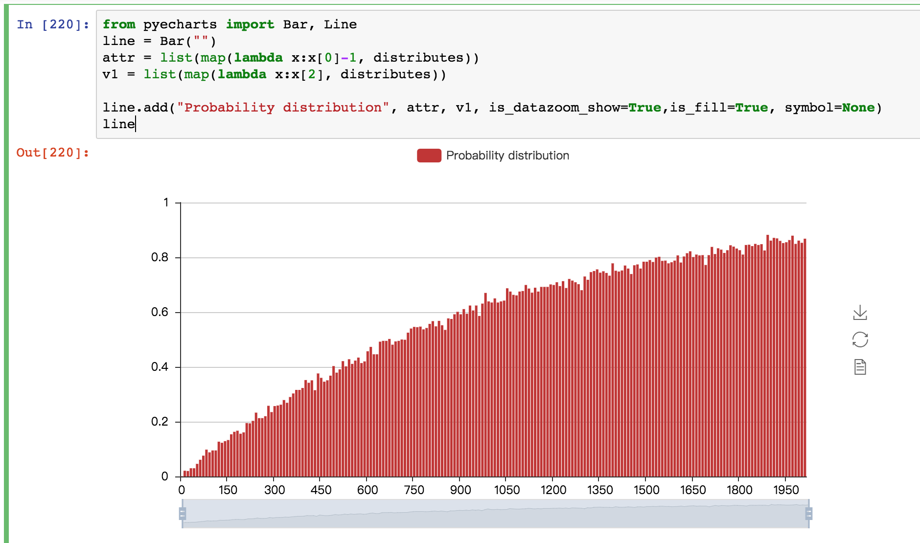Image resolution: width=920 pixels, height=543 pixels.
Task: Click the Out[220] output prompt
Action: click(x=53, y=153)
